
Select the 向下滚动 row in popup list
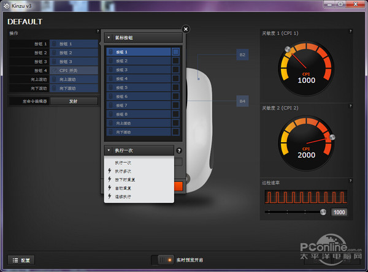139,132
